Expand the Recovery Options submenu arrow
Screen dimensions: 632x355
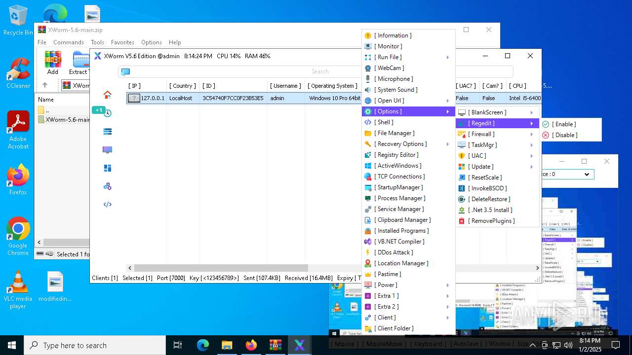point(448,144)
